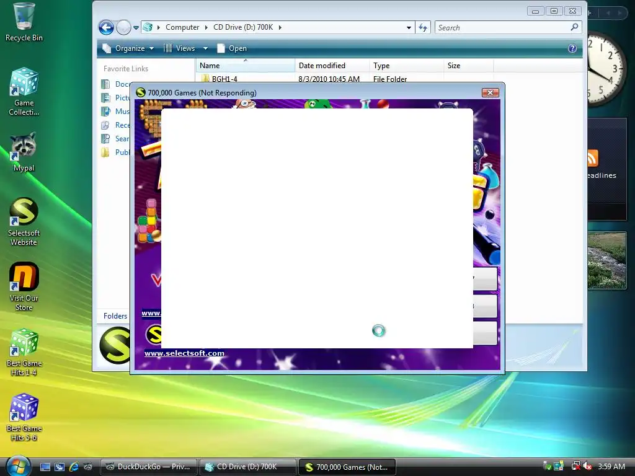Switch to 700,000 Games taskbar button

347,467
